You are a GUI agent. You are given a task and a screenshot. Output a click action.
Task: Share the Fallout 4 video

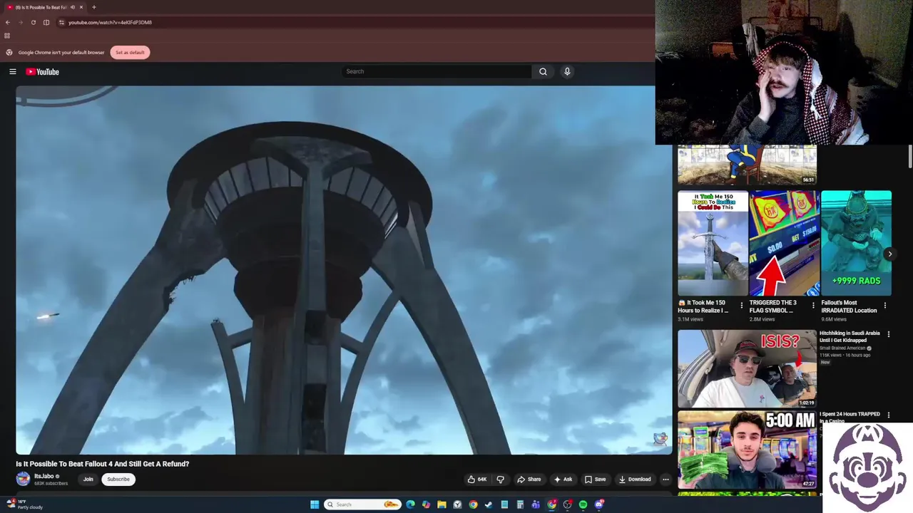[529, 479]
